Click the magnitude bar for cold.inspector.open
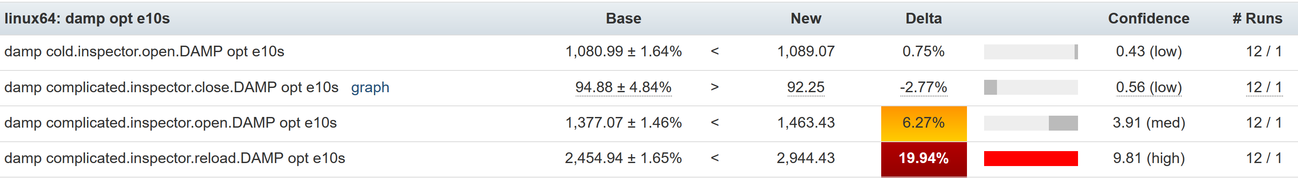 coord(1030,52)
